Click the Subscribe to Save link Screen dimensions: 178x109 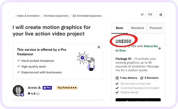[137, 48]
